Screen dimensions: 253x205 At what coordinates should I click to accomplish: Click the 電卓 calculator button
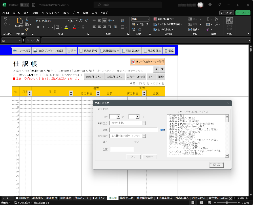[x=169, y=51]
